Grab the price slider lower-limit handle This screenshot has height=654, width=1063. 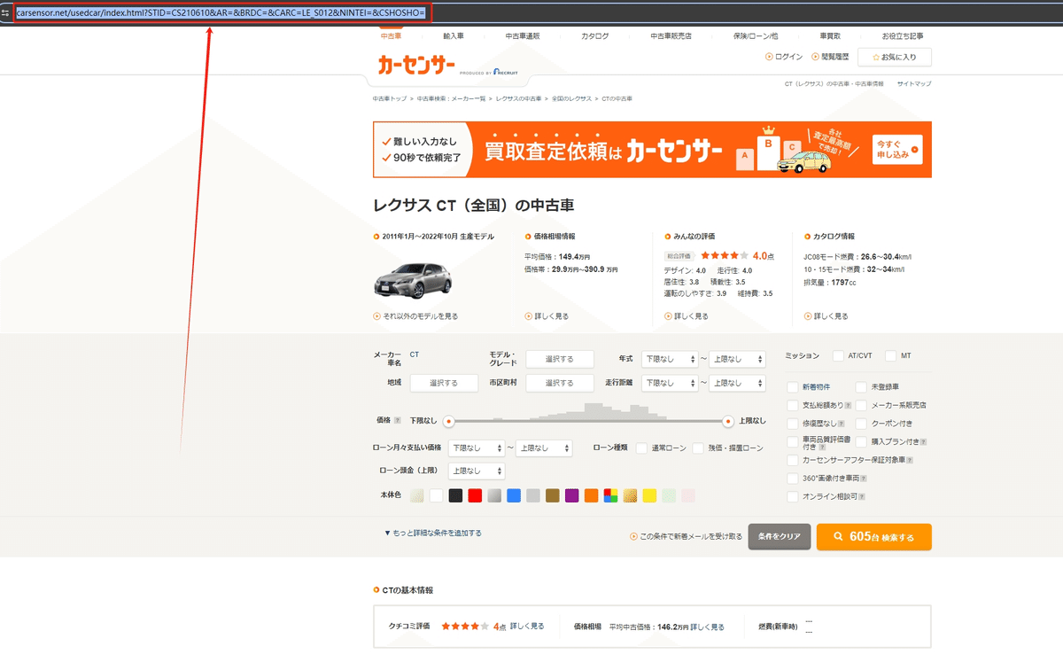click(448, 421)
